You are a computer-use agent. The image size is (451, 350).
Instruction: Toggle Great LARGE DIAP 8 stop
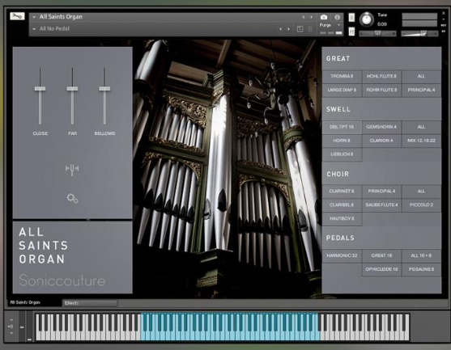coord(342,91)
